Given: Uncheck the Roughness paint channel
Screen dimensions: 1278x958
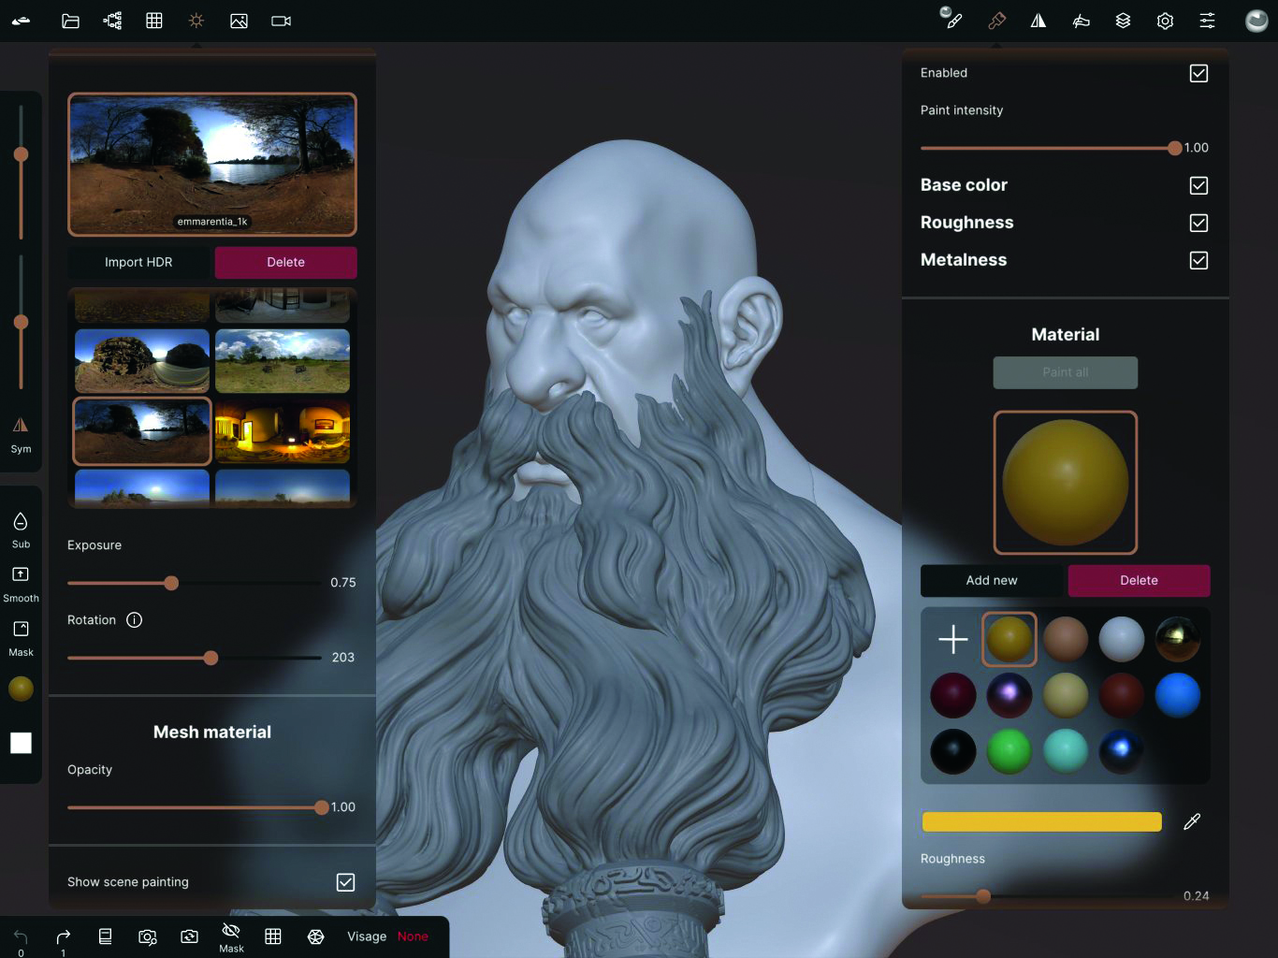Looking at the screenshot, I should tap(1198, 223).
